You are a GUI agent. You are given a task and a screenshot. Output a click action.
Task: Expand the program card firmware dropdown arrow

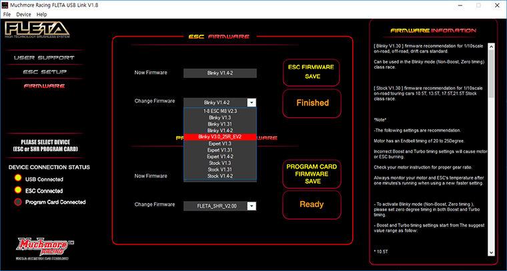[252, 206]
